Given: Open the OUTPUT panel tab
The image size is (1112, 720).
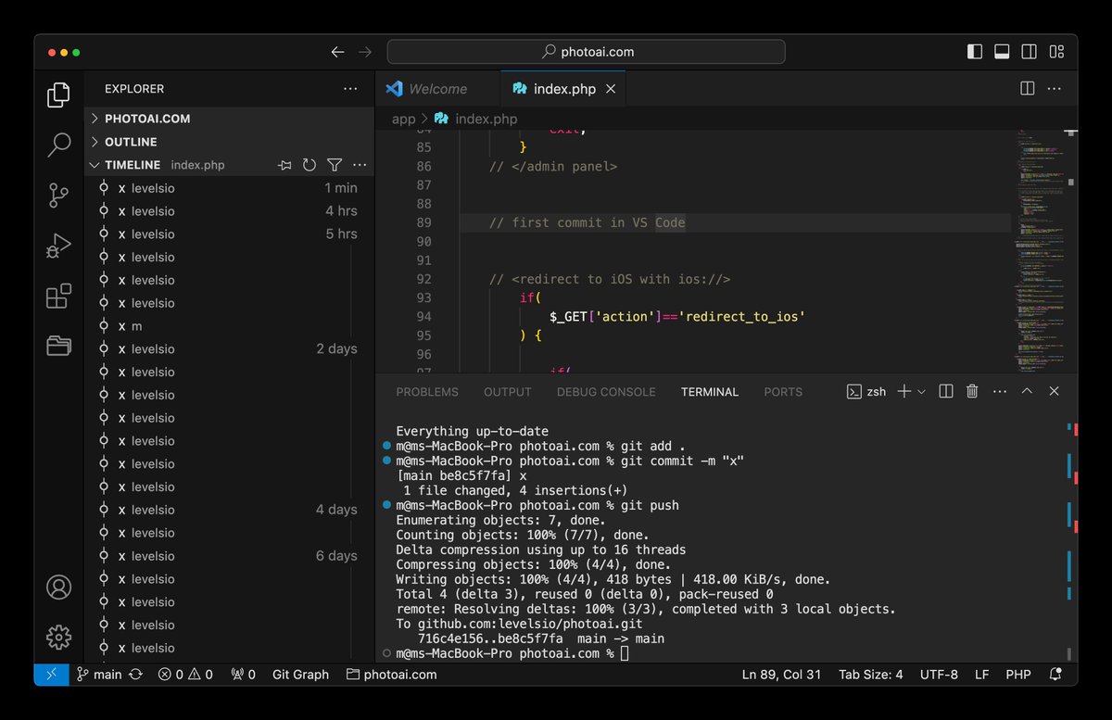Looking at the screenshot, I should click(508, 392).
